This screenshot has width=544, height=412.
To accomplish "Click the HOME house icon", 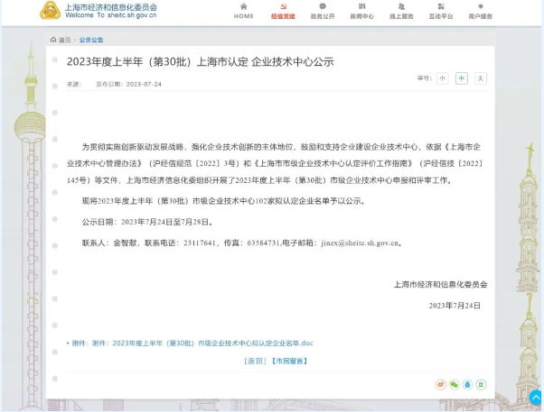I will pos(244,6).
